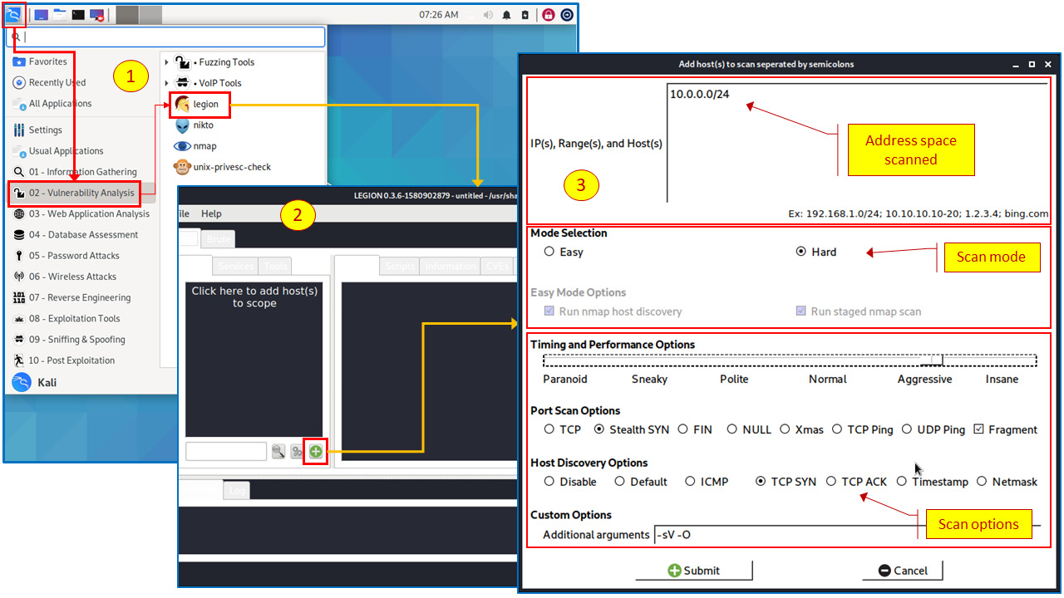The height and width of the screenshot is (598, 1064).
Task: Select Xmas port scan option
Action: click(x=785, y=429)
